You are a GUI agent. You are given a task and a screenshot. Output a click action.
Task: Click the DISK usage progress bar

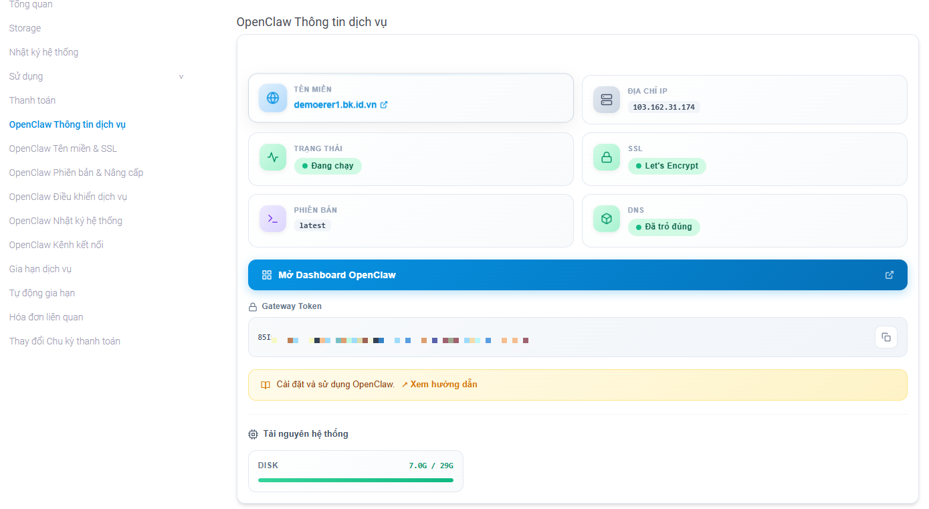355,480
